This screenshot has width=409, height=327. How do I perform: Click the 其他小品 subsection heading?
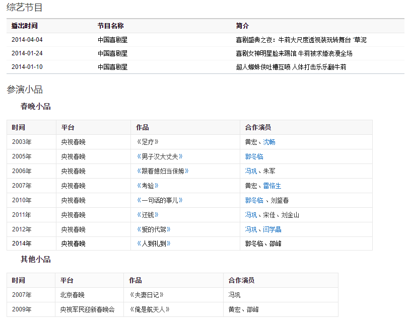35,260
